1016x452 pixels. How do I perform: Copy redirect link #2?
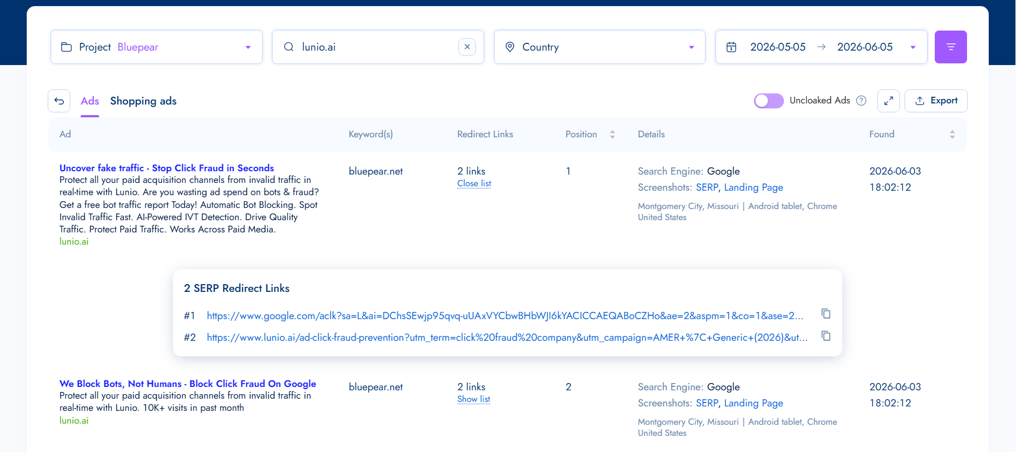(x=826, y=336)
